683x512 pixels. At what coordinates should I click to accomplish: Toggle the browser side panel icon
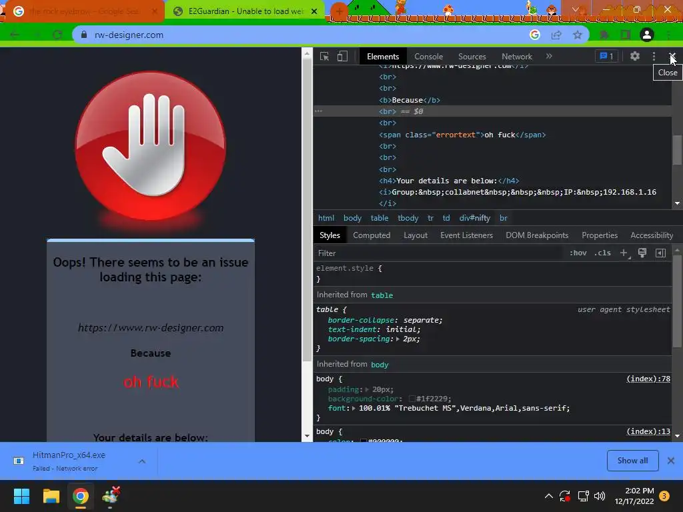[x=625, y=35]
